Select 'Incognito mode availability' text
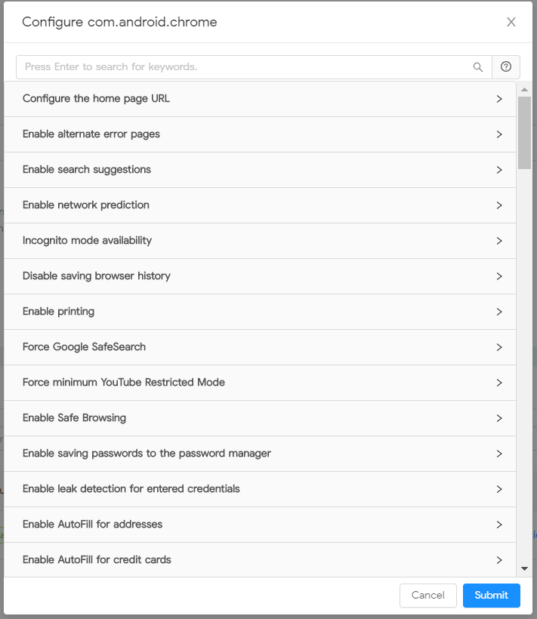The height and width of the screenshot is (619, 537). 87,240
